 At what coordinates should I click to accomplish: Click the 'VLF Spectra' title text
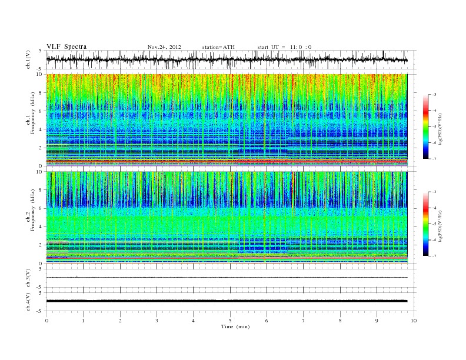click(66, 46)
